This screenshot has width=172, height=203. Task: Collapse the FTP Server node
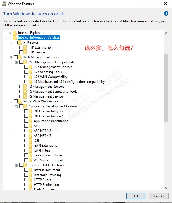point(11,43)
